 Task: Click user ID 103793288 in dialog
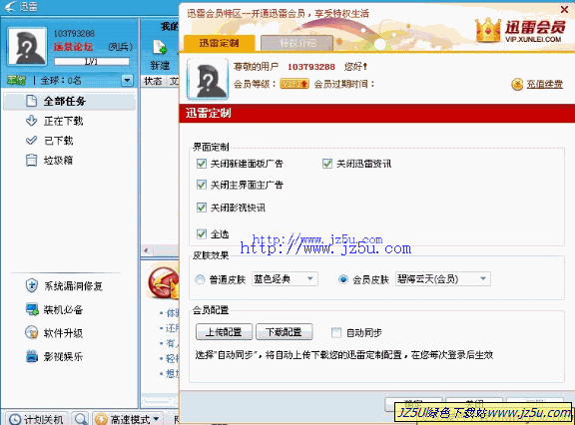pos(311,67)
